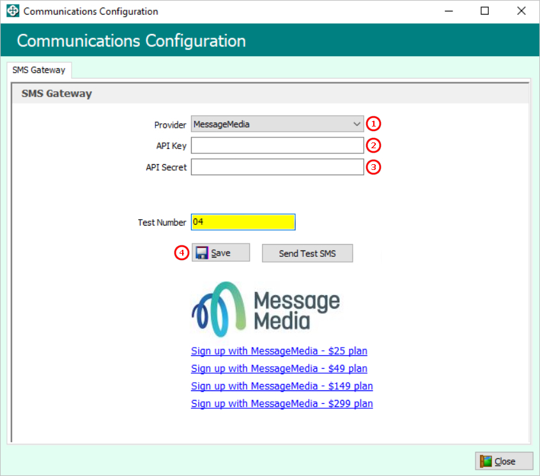
Task: Click the 'API Secret' label text
Action: click(x=166, y=167)
